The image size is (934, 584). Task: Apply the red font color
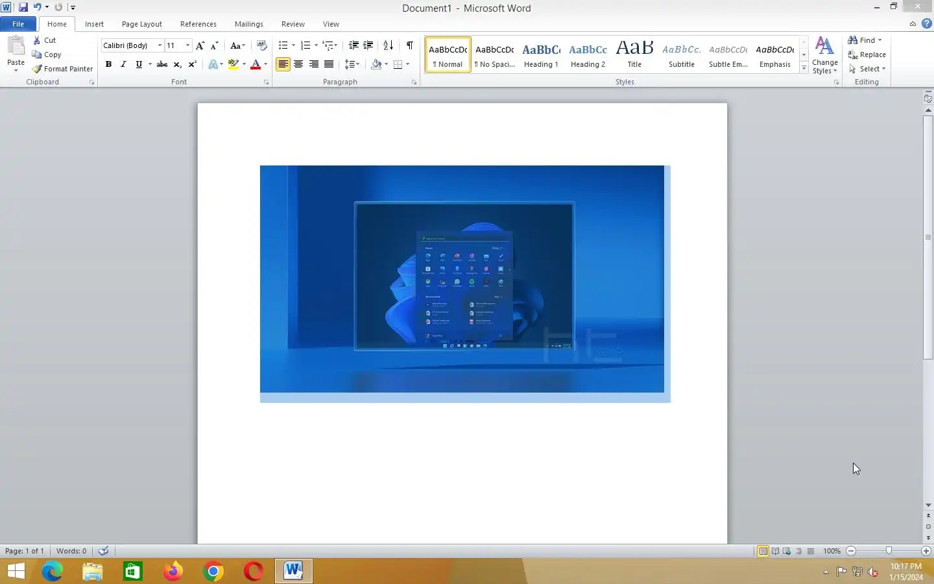click(256, 64)
